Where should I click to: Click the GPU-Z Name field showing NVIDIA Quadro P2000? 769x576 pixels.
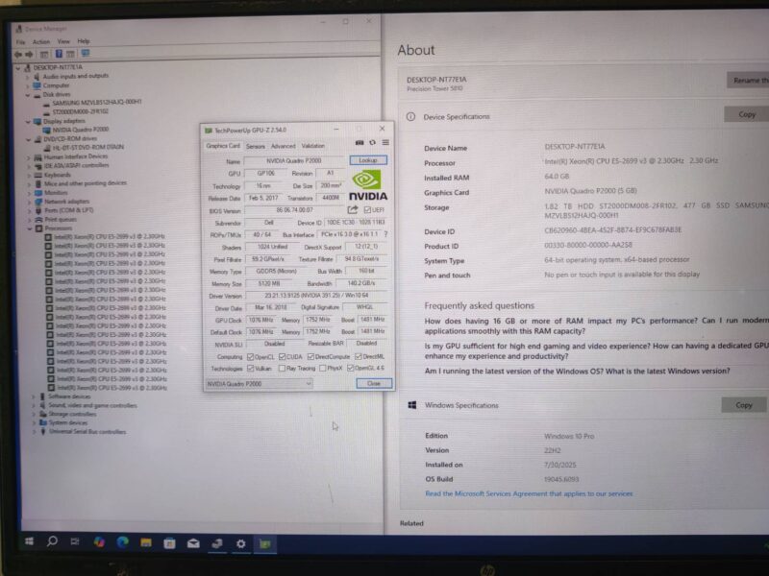294,160
